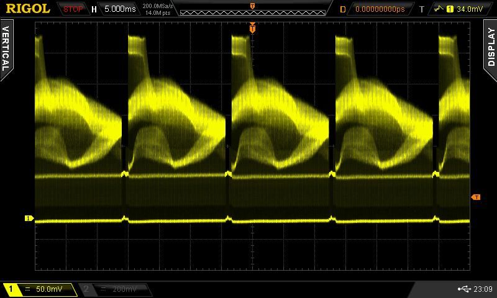The image size is (497, 298).
Task: Click the 200.0MSa/s sample rate readout
Action: 158,6
